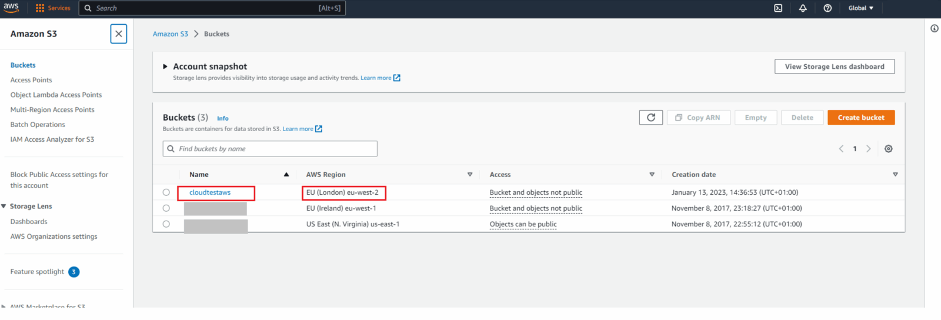
Task: Open the Global region dropdown
Action: [860, 8]
